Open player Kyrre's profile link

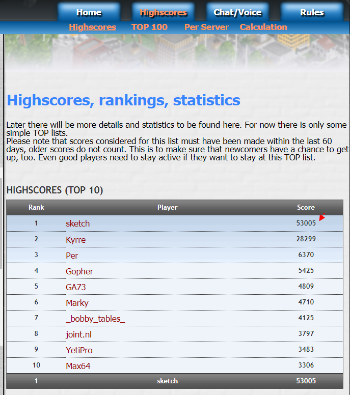point(75,240)
